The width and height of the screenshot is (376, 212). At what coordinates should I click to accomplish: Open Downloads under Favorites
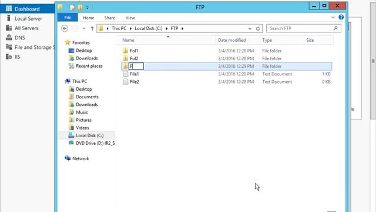(x=86, y=58)
